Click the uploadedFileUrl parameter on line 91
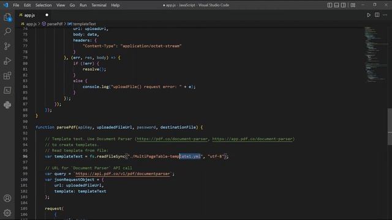This screenshot has height=220, width=392. 115,127
